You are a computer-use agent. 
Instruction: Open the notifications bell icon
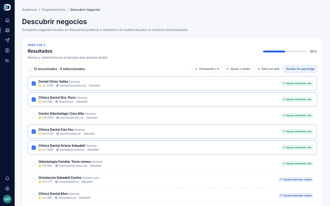coord(7,179)
